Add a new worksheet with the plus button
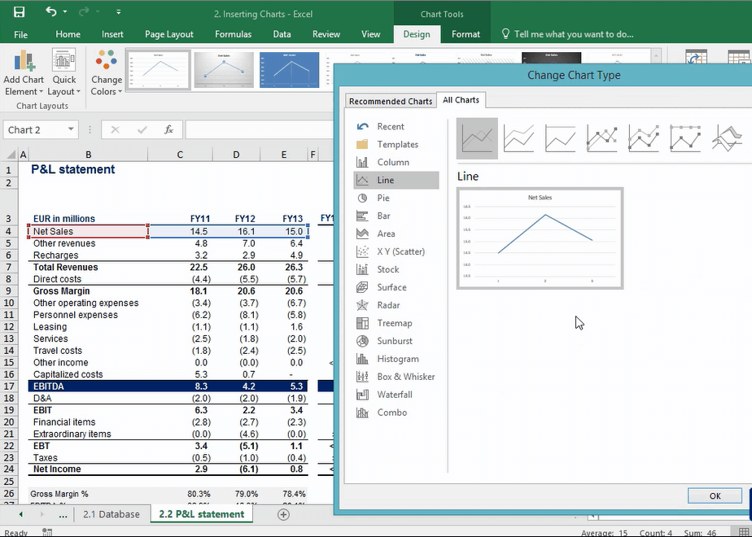 tap(283, 514)
